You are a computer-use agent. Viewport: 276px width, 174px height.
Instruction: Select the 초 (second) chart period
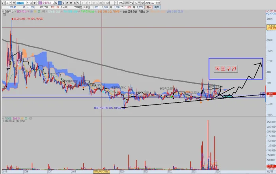tap(75, 3)
